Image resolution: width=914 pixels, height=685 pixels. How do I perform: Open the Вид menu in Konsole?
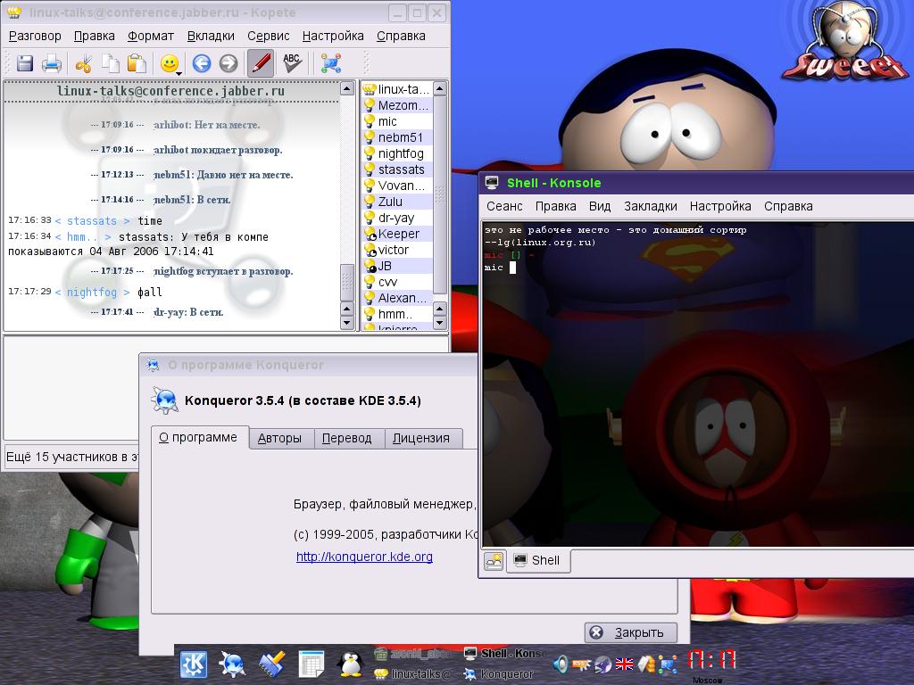click(600, 206)
